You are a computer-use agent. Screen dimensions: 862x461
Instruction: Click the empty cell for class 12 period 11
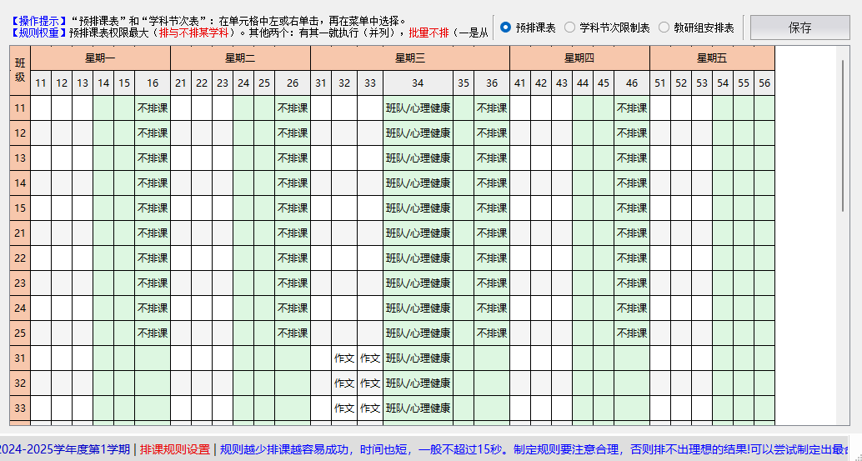coord(41,133)
